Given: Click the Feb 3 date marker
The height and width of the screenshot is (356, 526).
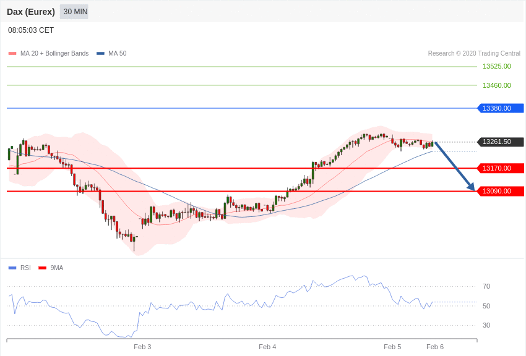Looking at the screenshot, I should tap(142, 347).
